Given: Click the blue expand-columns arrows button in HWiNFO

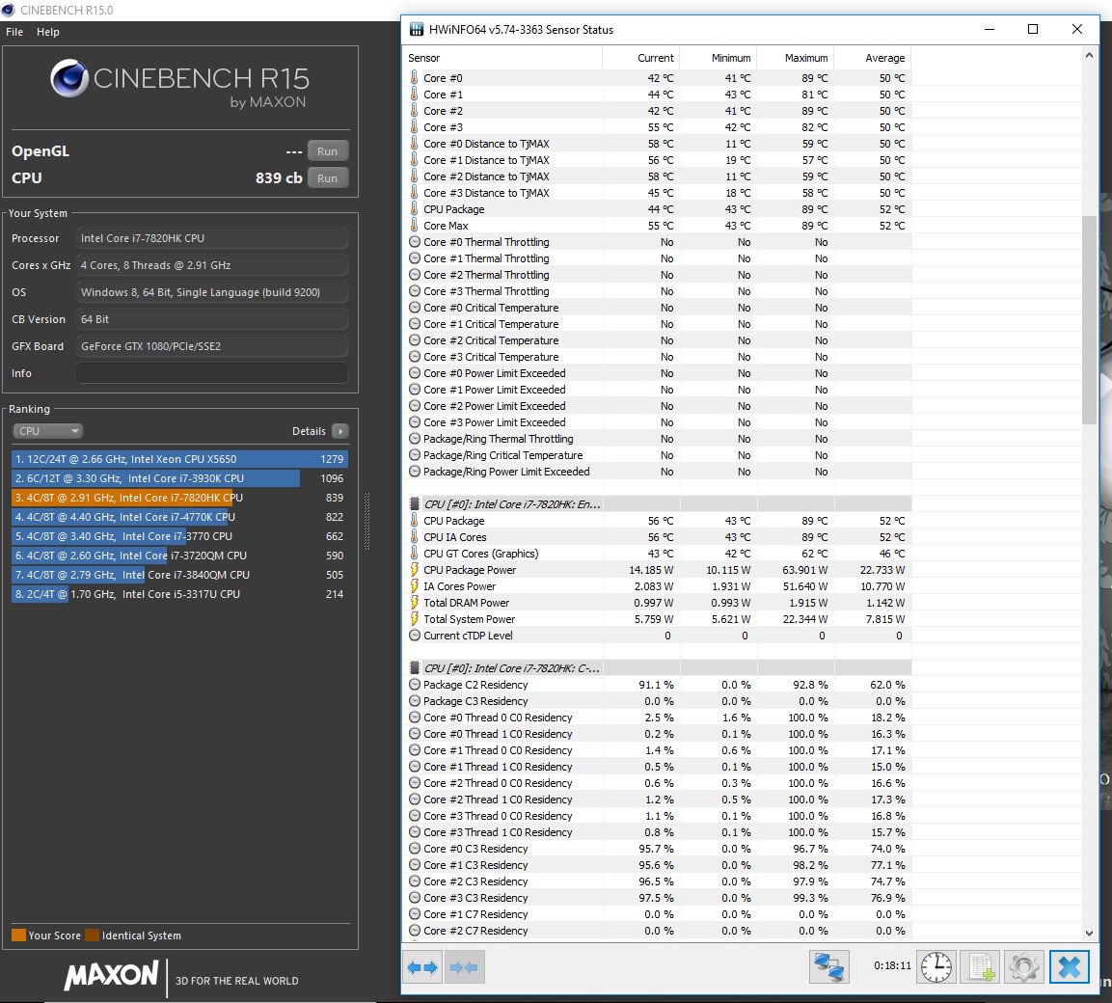Looking at the screenshot, I should point(422,966).
